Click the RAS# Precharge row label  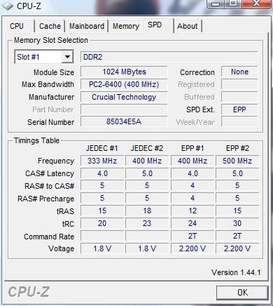coord(46,199)
